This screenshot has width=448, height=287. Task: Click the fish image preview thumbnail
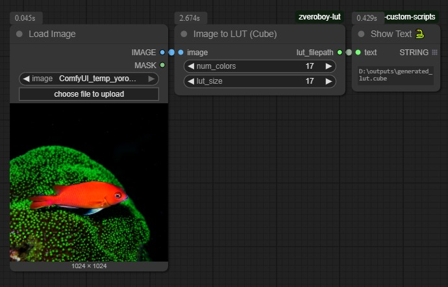coord(89,182)
